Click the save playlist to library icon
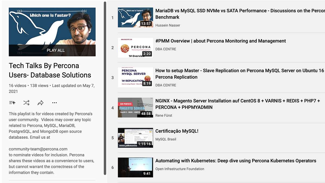The width and height of the screenshot is (325, 183). (12, 103)
